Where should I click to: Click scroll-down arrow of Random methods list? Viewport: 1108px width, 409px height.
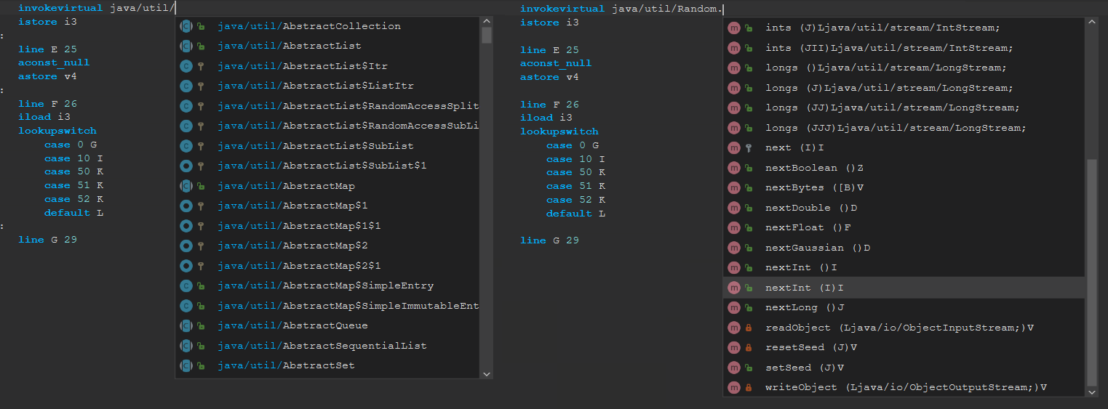point(1091,392)
